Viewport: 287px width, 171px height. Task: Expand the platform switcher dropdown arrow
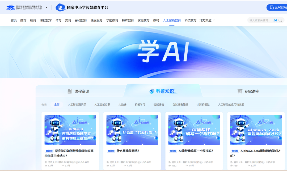coord(46,8)
